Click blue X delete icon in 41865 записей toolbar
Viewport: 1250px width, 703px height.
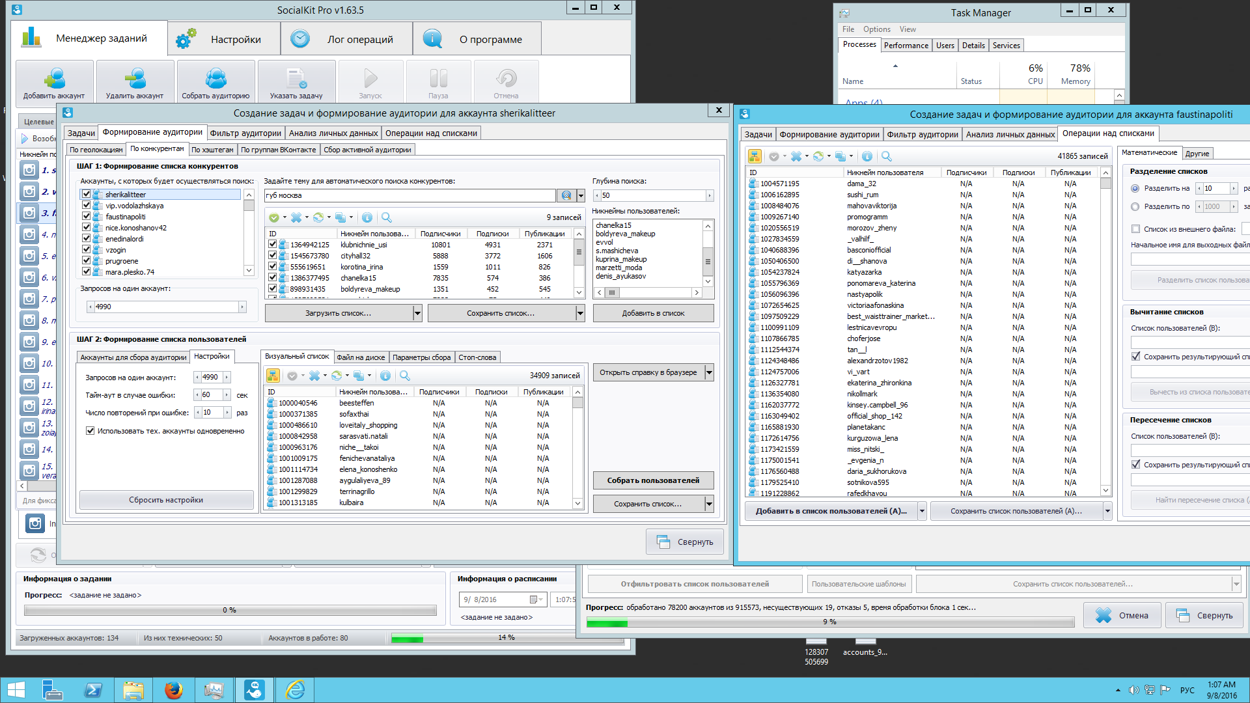click(x=796, y=156)
